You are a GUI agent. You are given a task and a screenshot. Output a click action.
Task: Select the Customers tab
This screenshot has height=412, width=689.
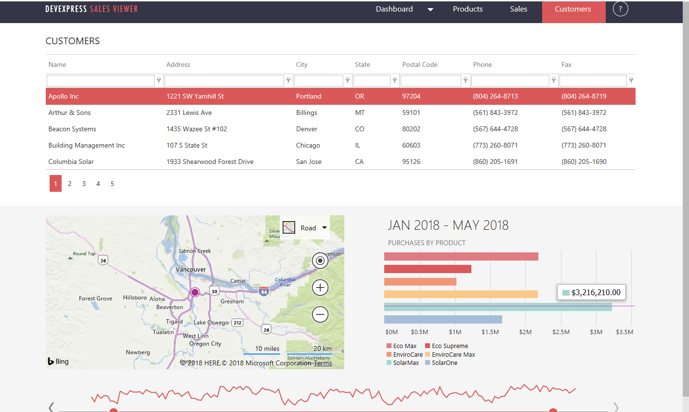pos(573,12)
